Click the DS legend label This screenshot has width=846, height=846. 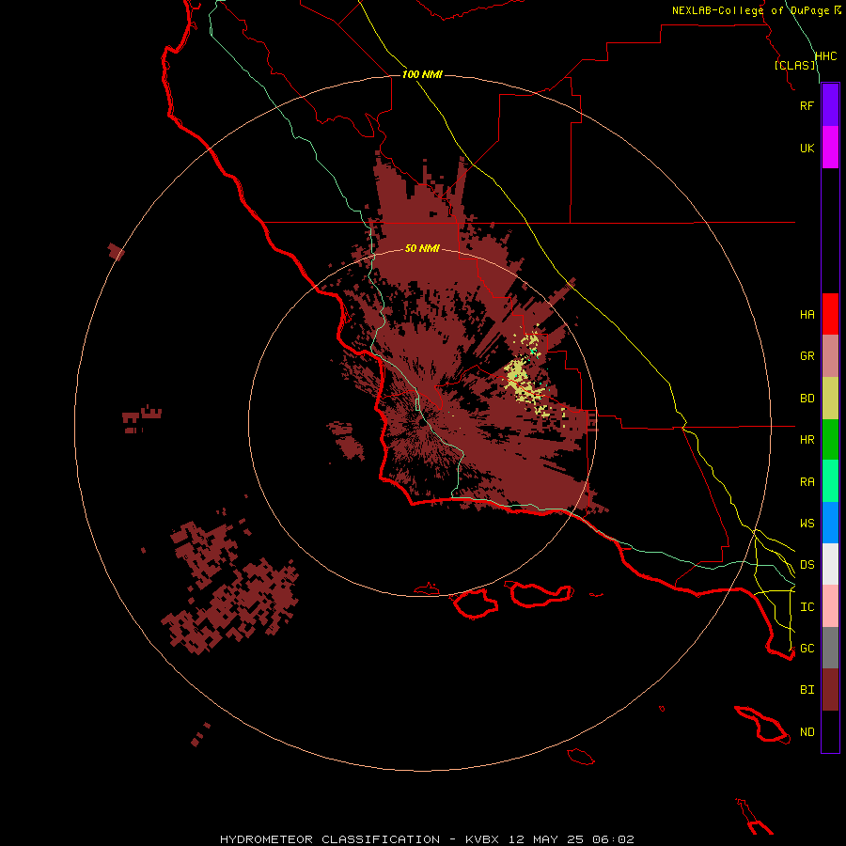click(x=807, y=565)
